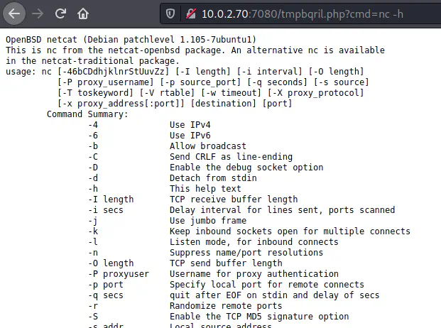
Task: Click the browser Back arrow button
Action: tap(15, 13)
